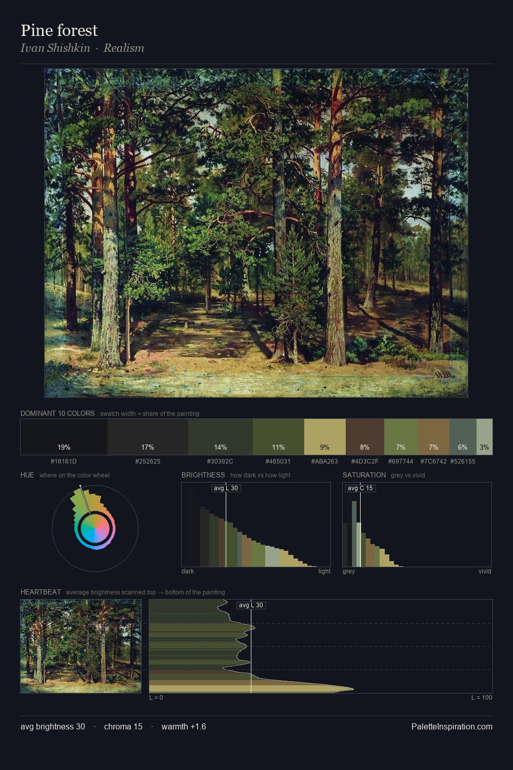Click hex code '#697744'
513x770 pixels.
click(401, 461)
